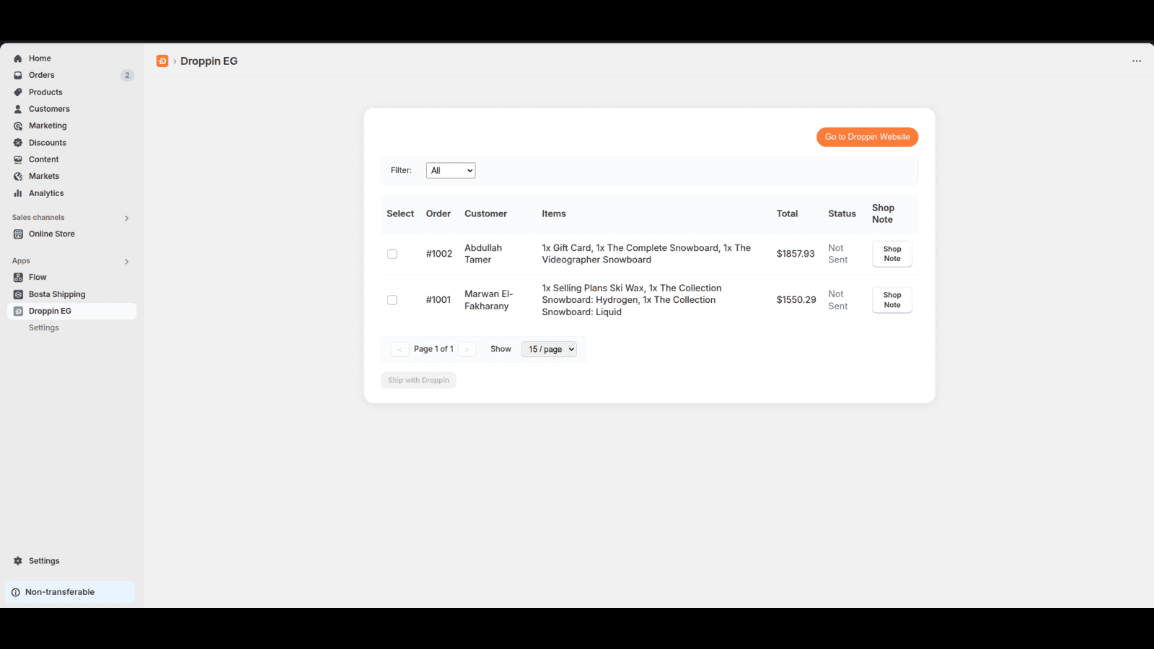1154x649 pixels.
Task: Click Not Sent status for order #1001
Action: (838, 300)
